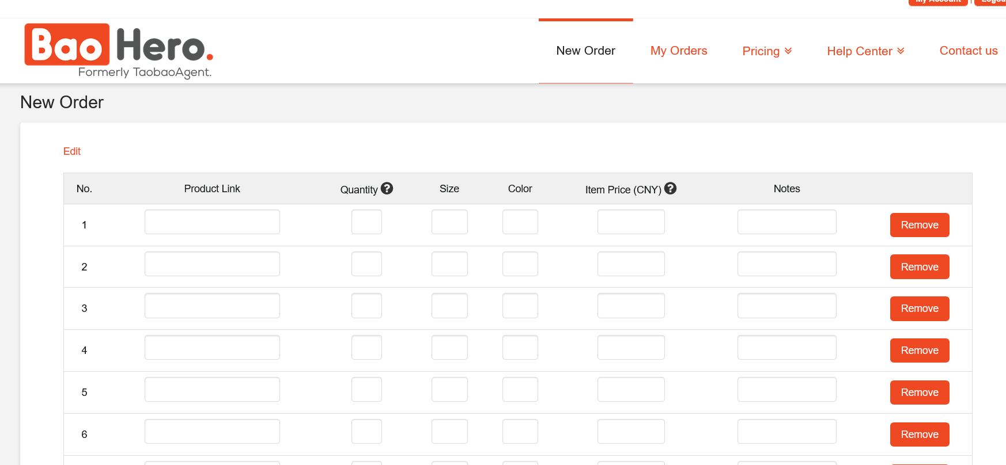Select the Size field in row 4
The image size is (1006, 465).
click(449, 348)
